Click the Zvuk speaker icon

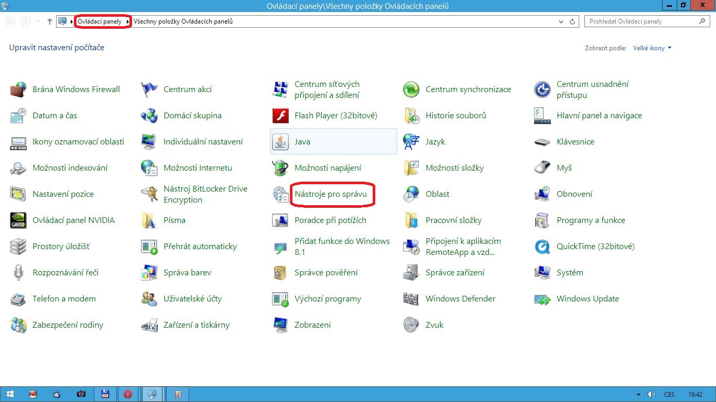411,325
